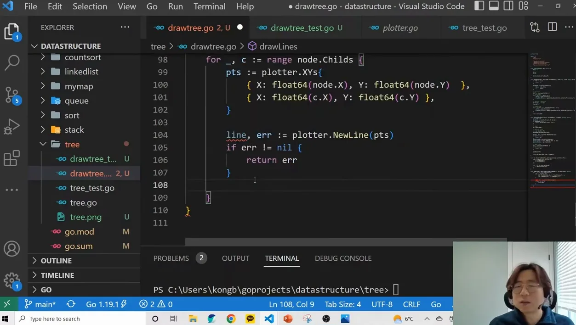Expand the stack folder
This screenshot has height=325, width=576.
click(84, 130)
